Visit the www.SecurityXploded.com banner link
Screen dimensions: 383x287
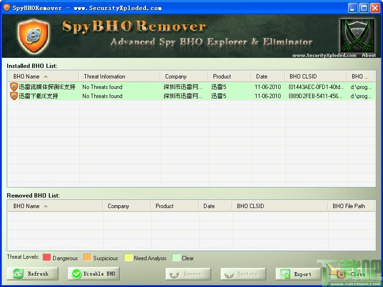324,55
